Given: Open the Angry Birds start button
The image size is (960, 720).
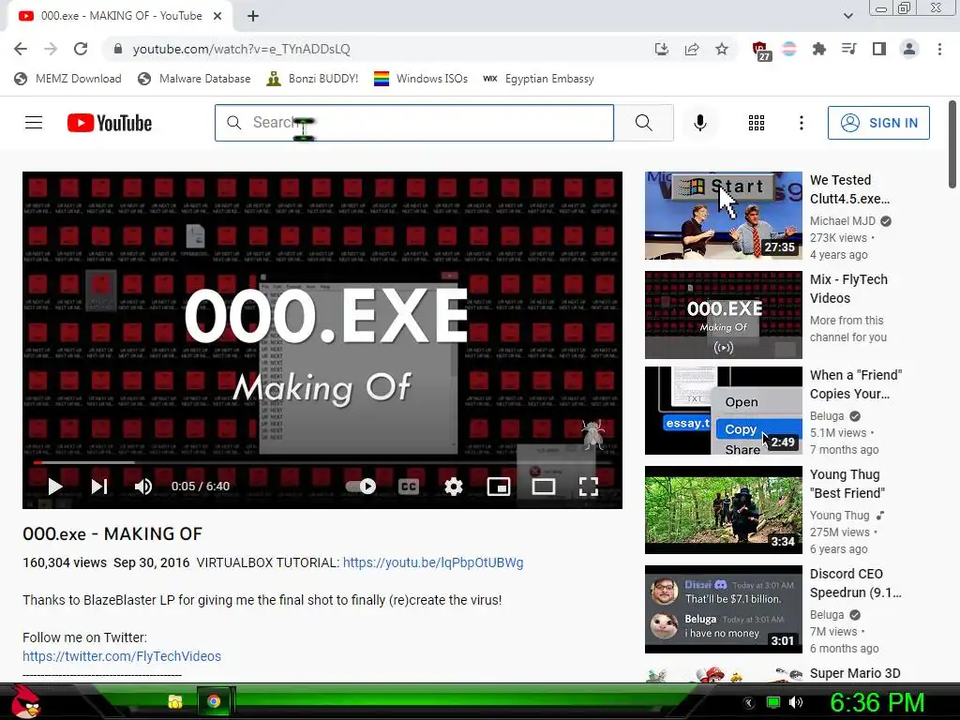Looking at the screenshot, I should [25, 701].
